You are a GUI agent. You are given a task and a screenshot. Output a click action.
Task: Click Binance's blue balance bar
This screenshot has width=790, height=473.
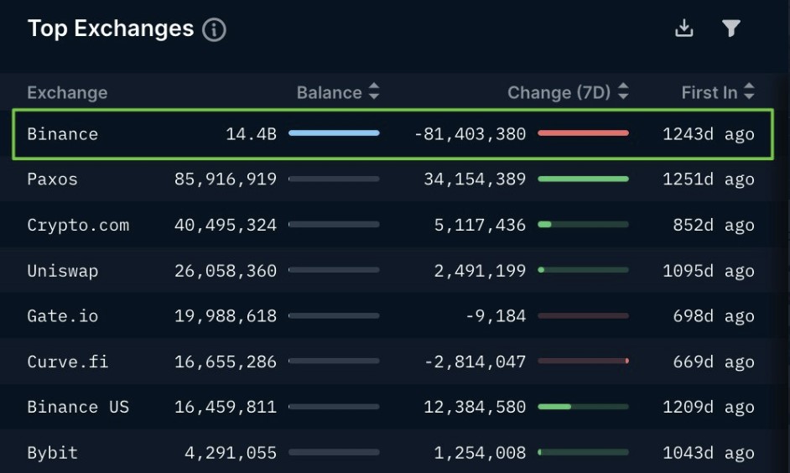[x=334, y=133]
